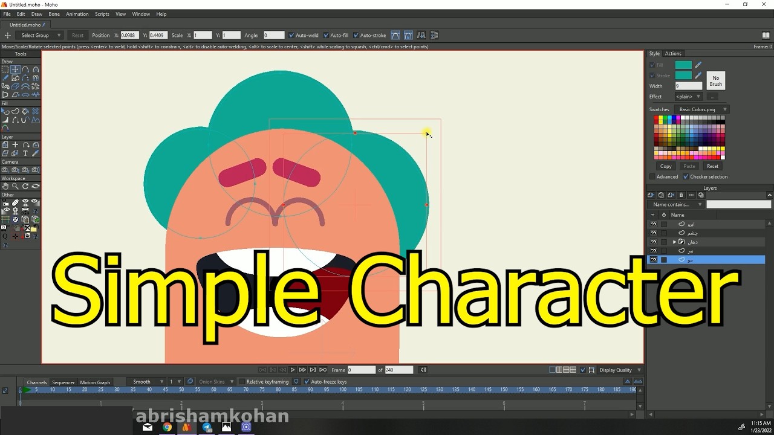This screenshot has height=435, width=774.
Task: Select the Line Width tool
Action: (x=5, y=120)
